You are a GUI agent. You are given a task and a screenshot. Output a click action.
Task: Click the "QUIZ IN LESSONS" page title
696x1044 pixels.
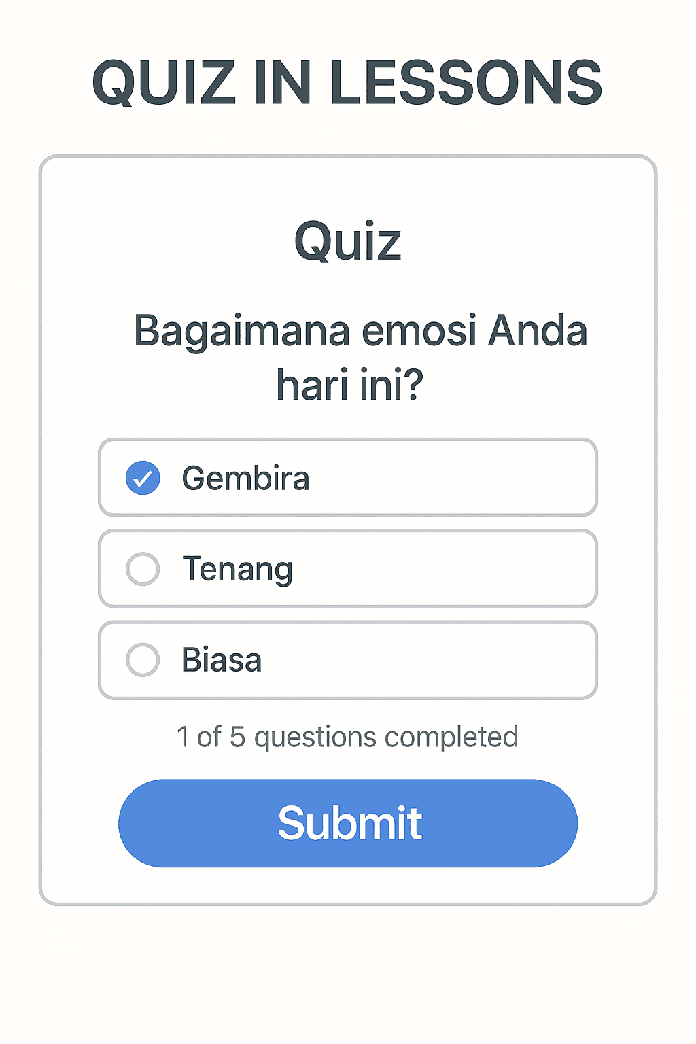pos(347,83)
